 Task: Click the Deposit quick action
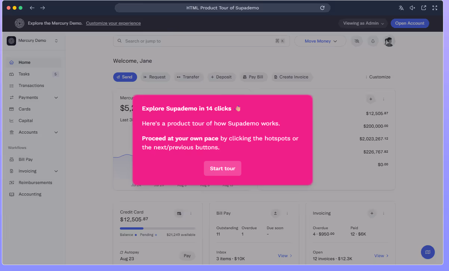coord(222,77)
